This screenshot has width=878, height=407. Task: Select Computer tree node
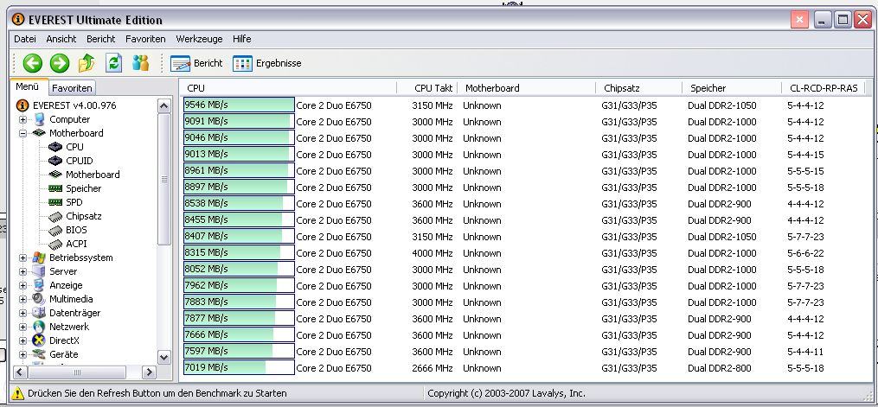[69, 119]
